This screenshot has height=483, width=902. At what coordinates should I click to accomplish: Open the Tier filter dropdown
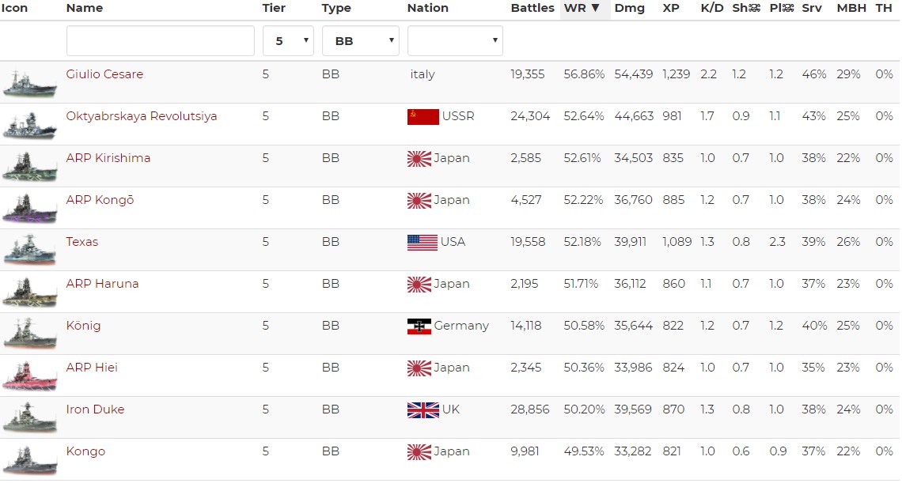pyautogui.click(x=288, y=41)
